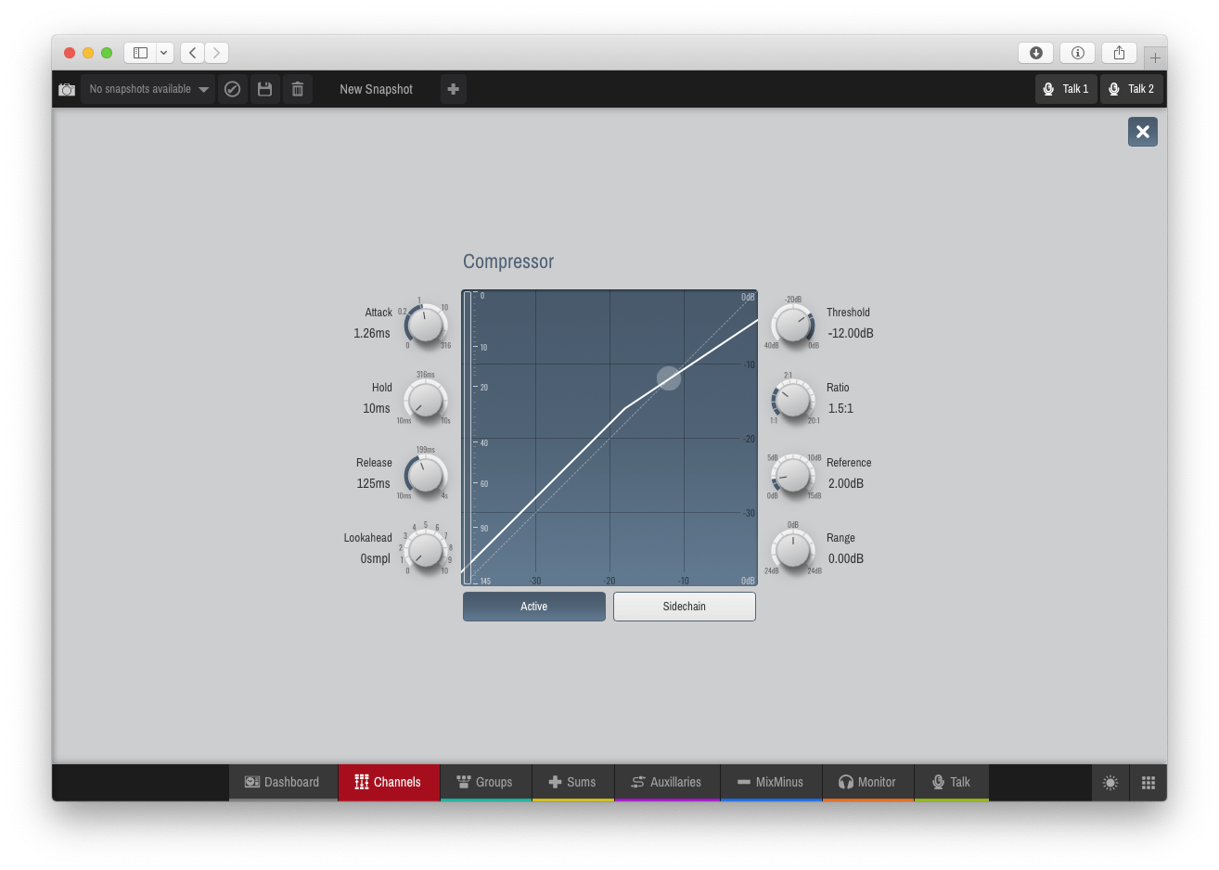Click the New Snapshot name field

click(376, 89)
